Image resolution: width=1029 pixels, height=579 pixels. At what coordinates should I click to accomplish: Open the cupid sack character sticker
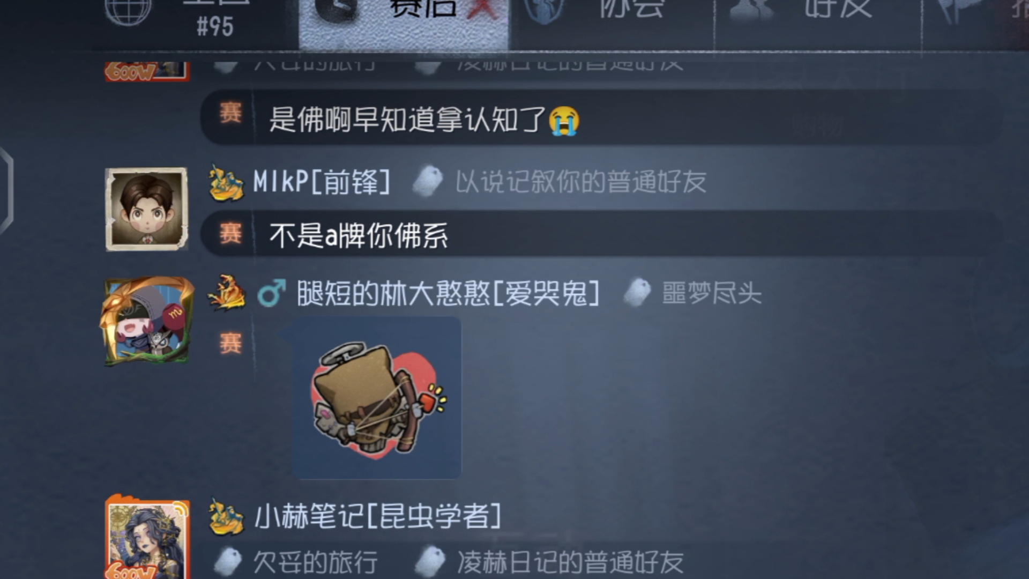[377, 397]
